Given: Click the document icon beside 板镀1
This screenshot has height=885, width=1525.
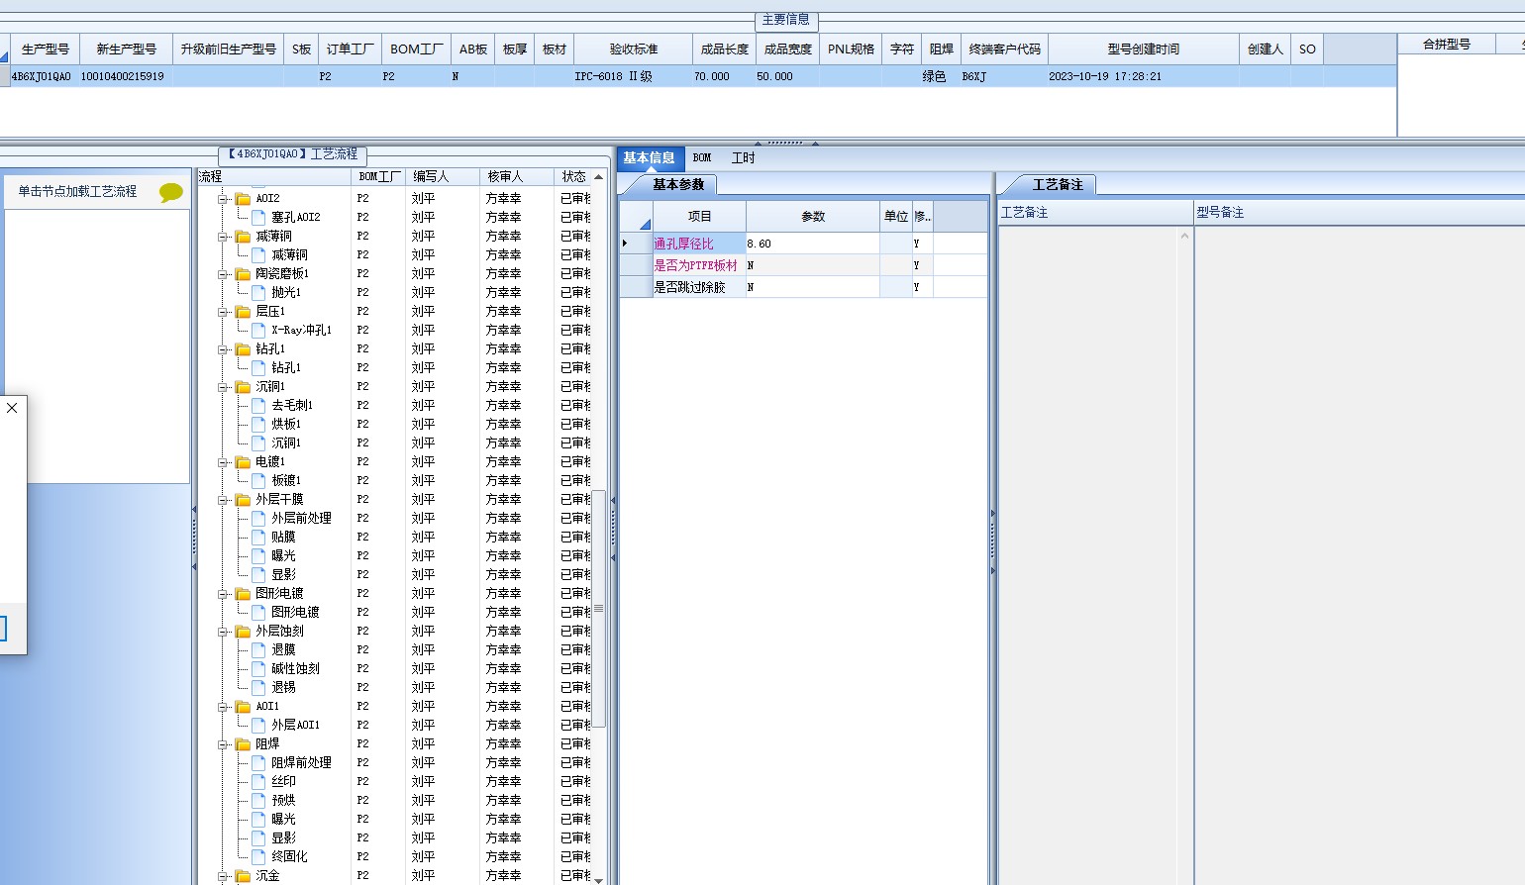Looking at the screenshot, I should coord(258,480).
